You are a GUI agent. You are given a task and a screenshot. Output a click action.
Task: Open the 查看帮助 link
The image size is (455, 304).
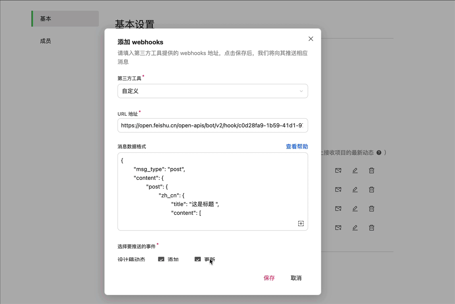[297, 146]
